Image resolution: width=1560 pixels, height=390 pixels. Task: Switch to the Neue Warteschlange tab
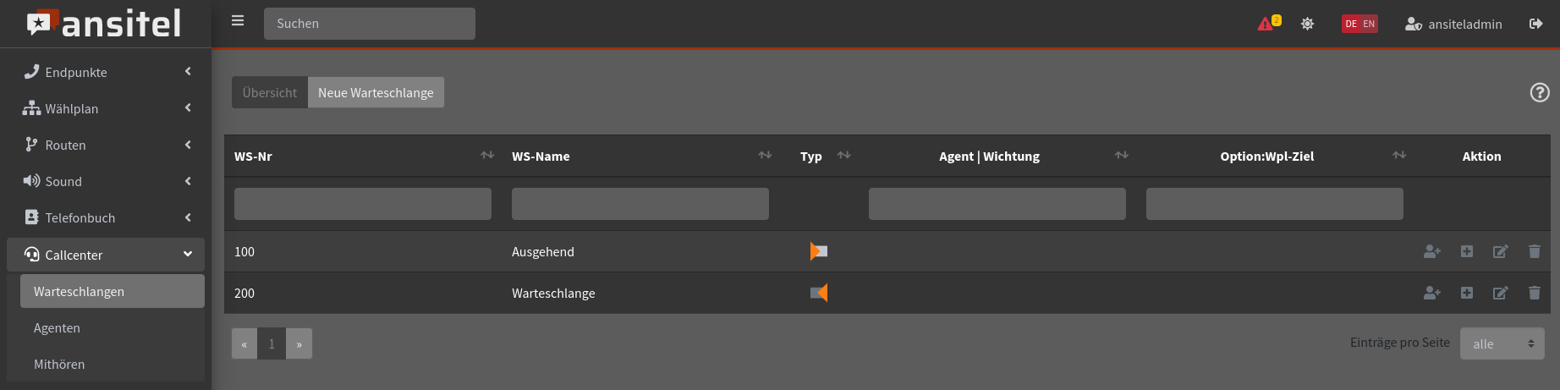click(x=376, y=92)
